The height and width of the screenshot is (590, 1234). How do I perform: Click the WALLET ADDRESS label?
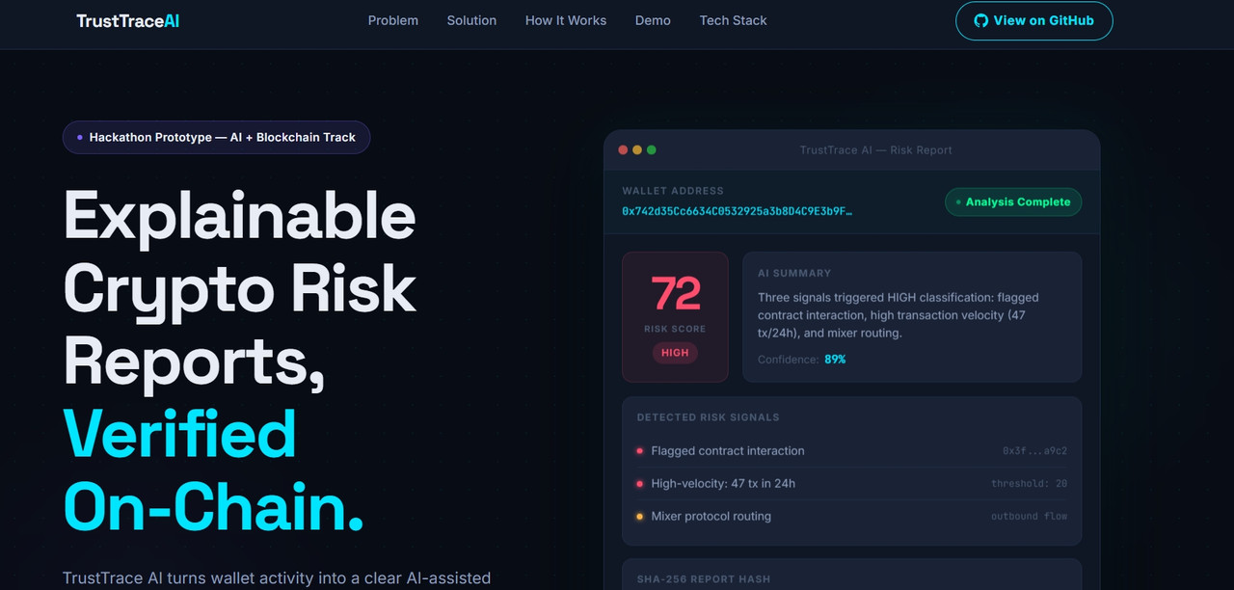coord(673,191)
